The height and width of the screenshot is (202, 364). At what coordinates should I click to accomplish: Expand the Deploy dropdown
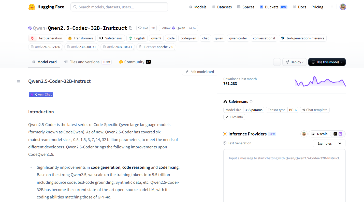tap(294, 62)
